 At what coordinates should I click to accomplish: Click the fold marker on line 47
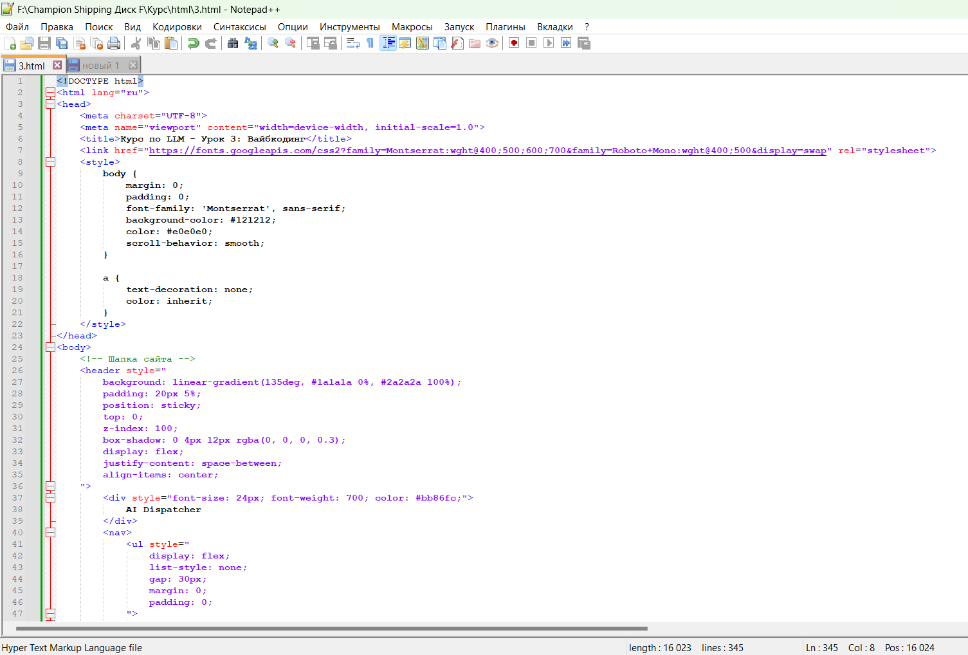[x=50, y=614]
